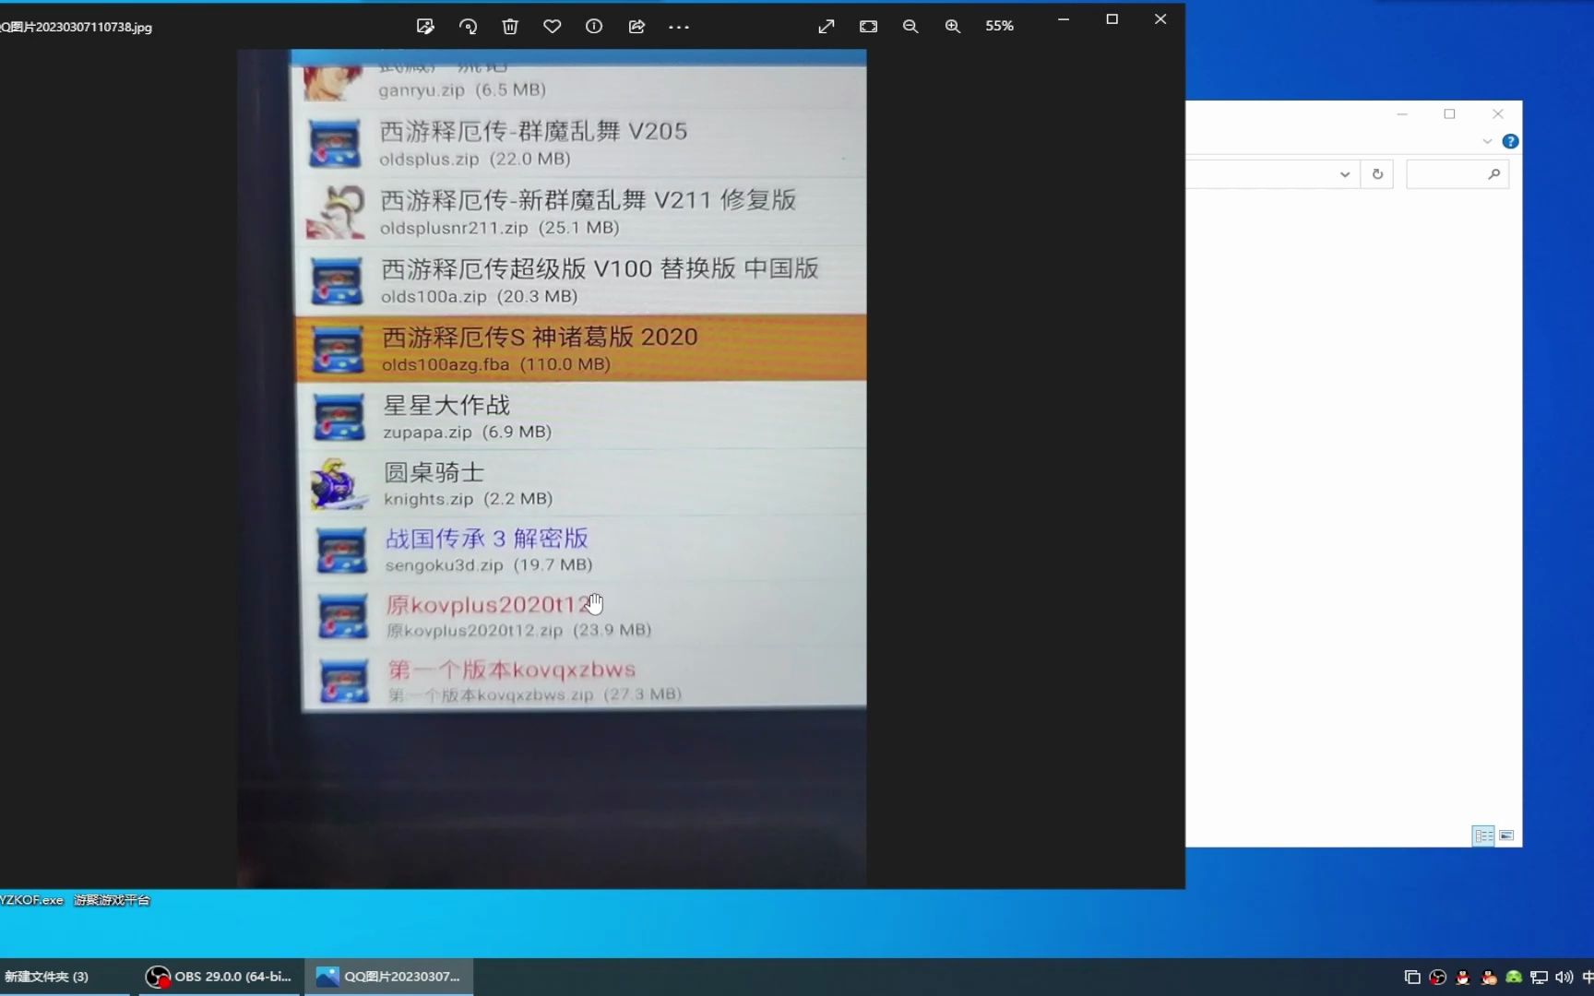Switch Explorer to large icons view
This screenshot has width=1594, height=996.
point(1506,836)
